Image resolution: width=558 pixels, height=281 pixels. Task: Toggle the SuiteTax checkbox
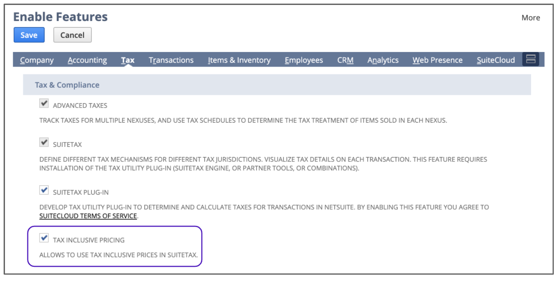point(44,143)
